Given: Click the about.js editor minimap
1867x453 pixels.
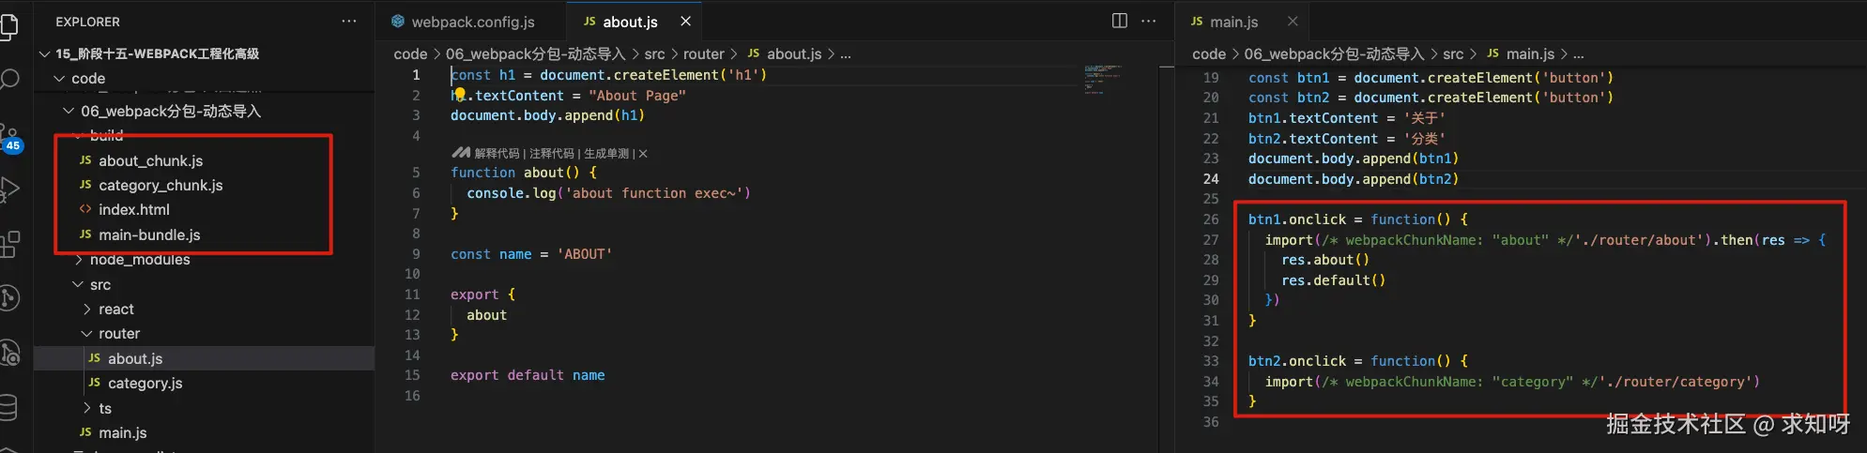Looking at the screenshot, I should (x=1103, y=79).
